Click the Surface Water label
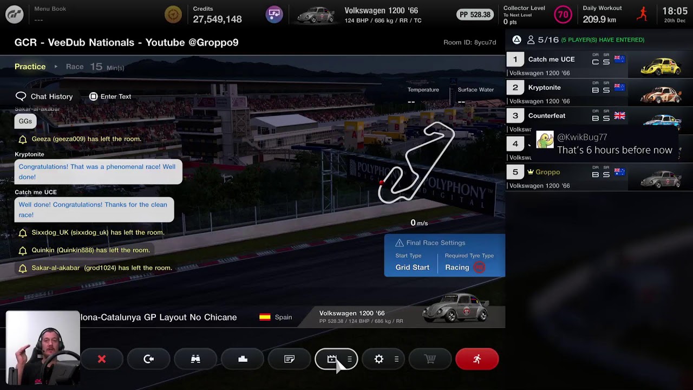 click(x=475, y=90)
